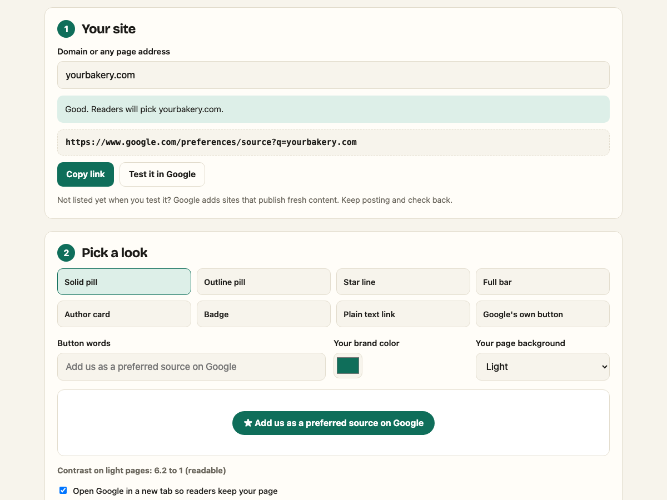
Task: Click the star icon in the preview button
Action: (x=248, y=423)
